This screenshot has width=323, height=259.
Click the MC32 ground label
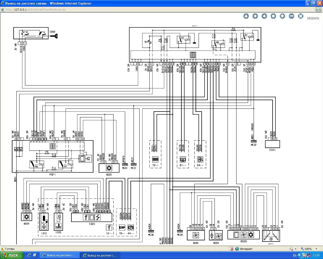(x=254, y=145)
